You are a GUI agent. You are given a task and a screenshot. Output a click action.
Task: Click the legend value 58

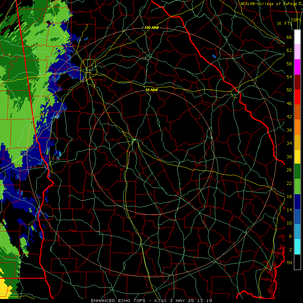289,64
